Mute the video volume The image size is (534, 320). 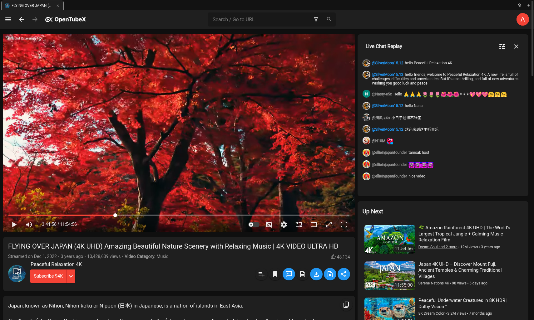29,225
